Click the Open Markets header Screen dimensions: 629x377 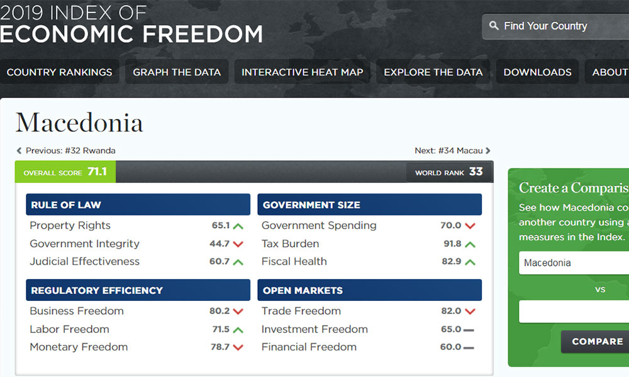(369, 290)
